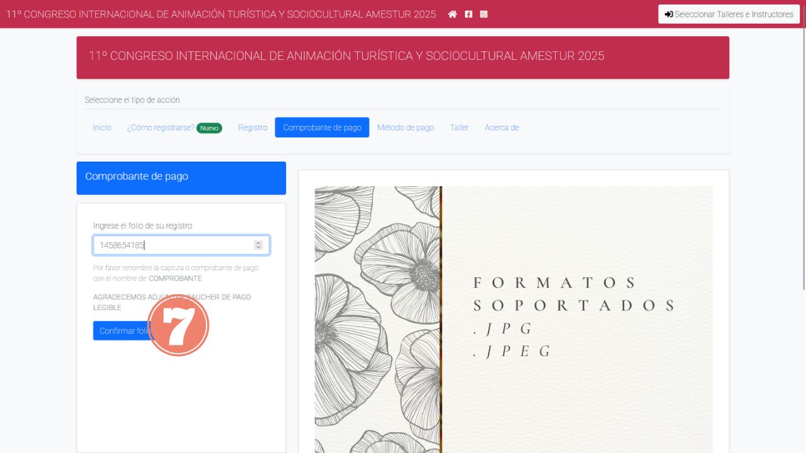Viewport: 806px width, 453px height.
Task: Switch to the Registro tab
Action: 253,128
